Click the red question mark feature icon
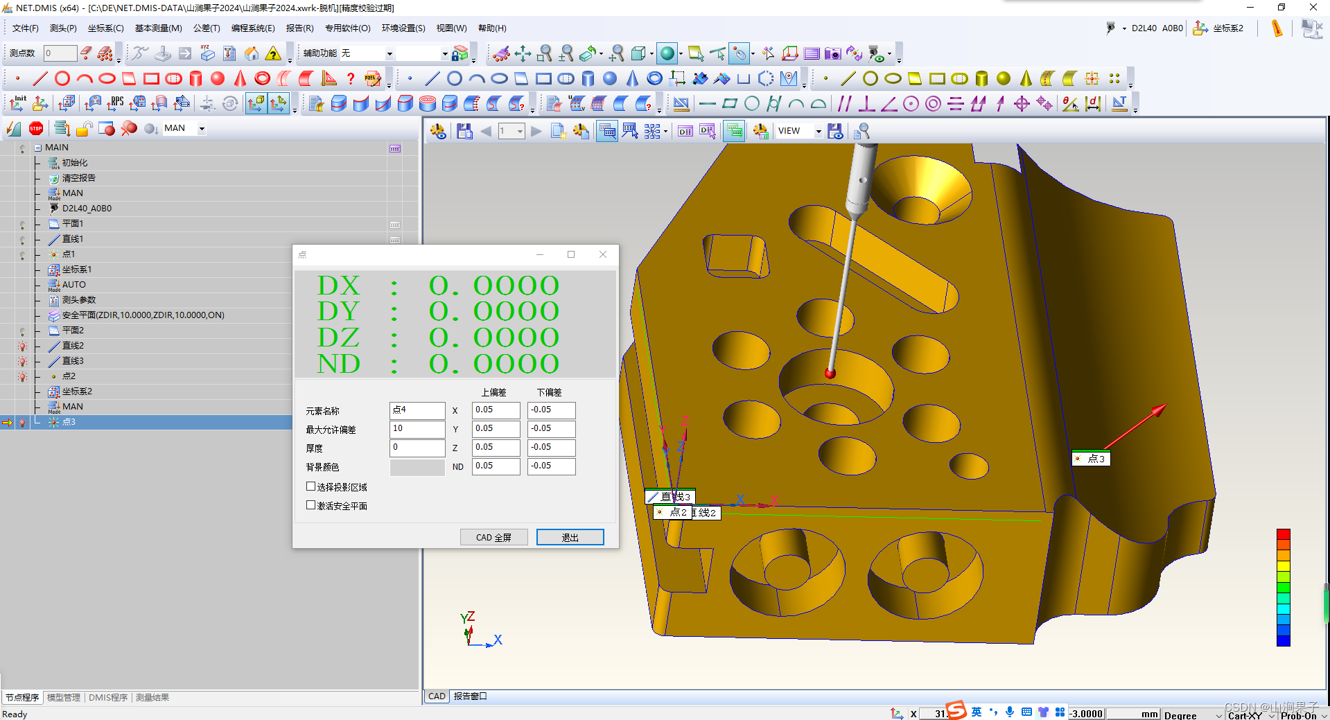The height and width of the screenshot is (720, 1330). 351,78
